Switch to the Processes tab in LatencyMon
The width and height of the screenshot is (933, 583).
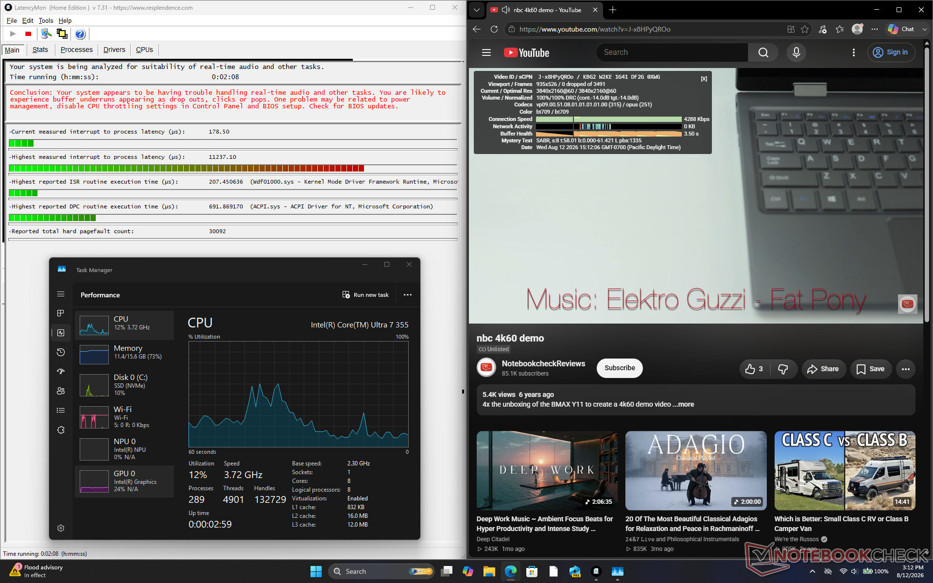point(76,50)
